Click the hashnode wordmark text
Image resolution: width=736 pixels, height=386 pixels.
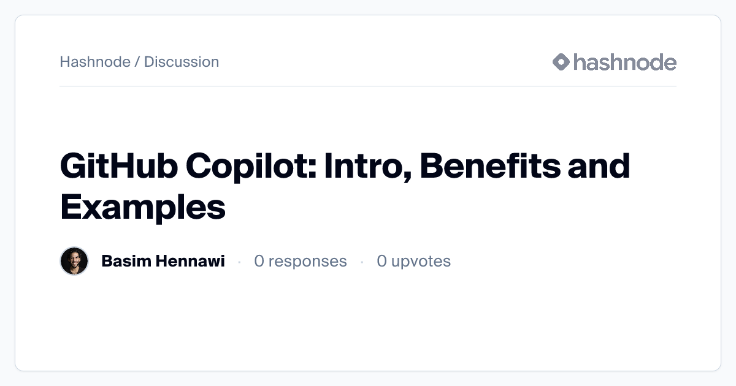coord(625,62)
